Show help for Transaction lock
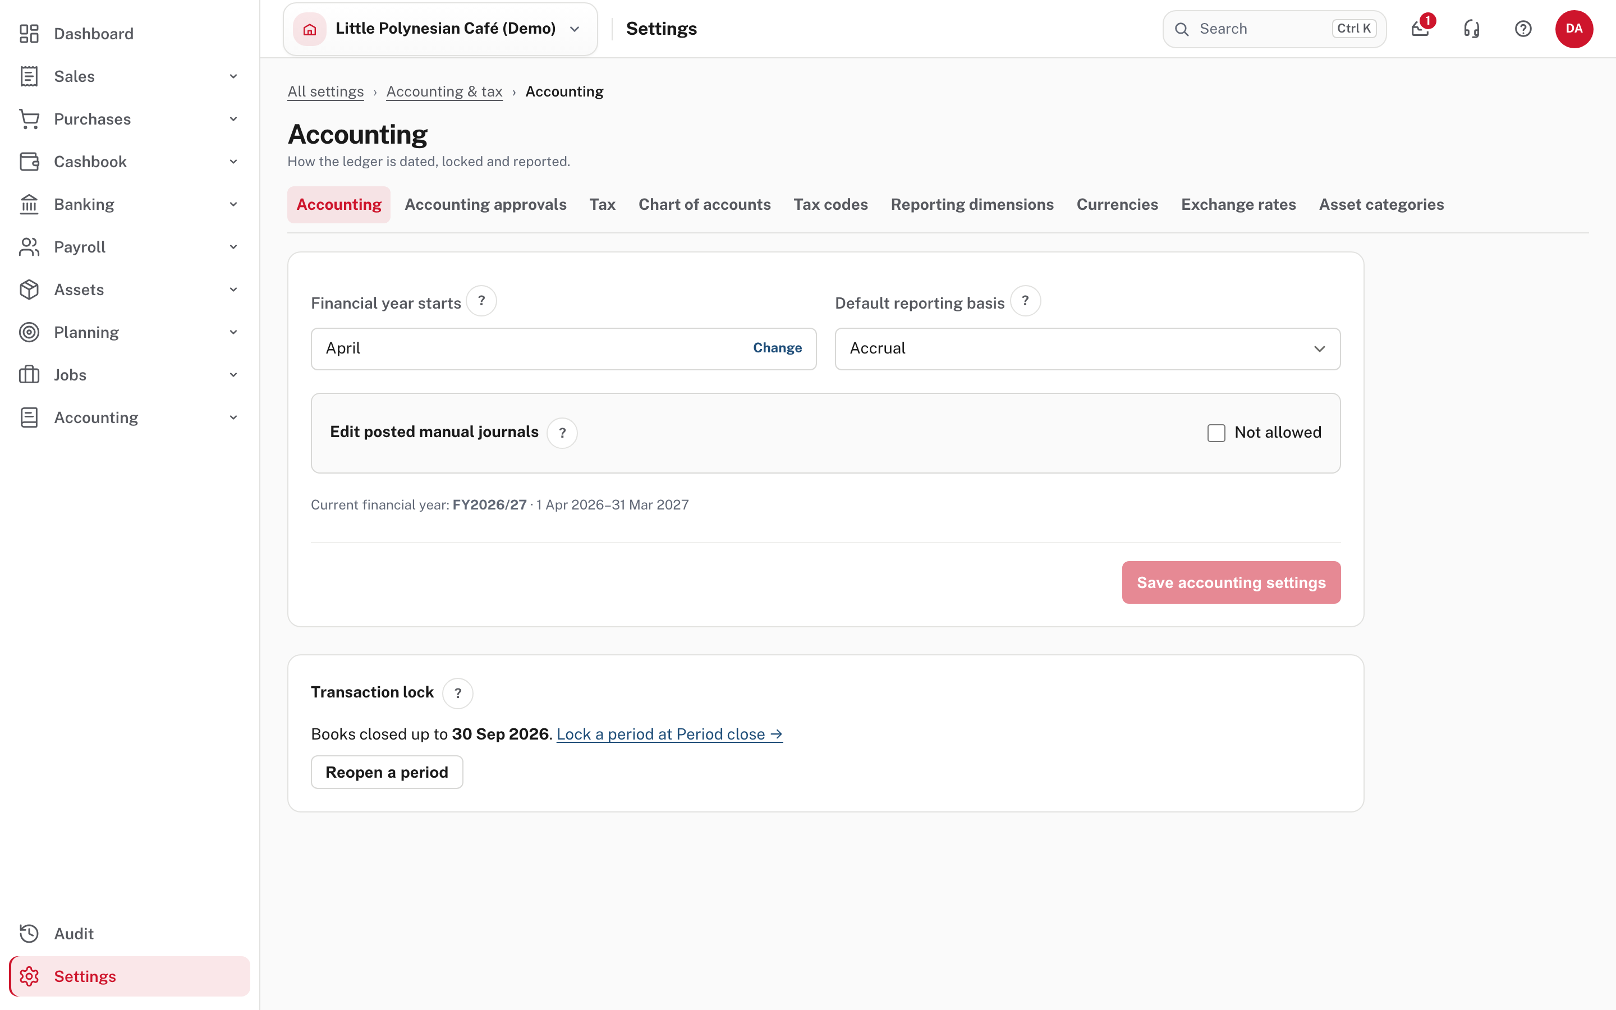 (458, 694)
